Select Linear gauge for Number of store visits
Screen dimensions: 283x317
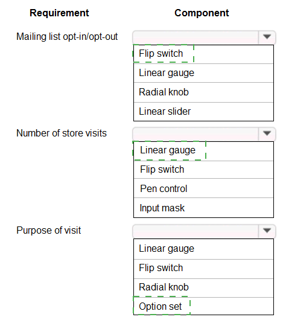pyautogui.click(x=203, y=151)
